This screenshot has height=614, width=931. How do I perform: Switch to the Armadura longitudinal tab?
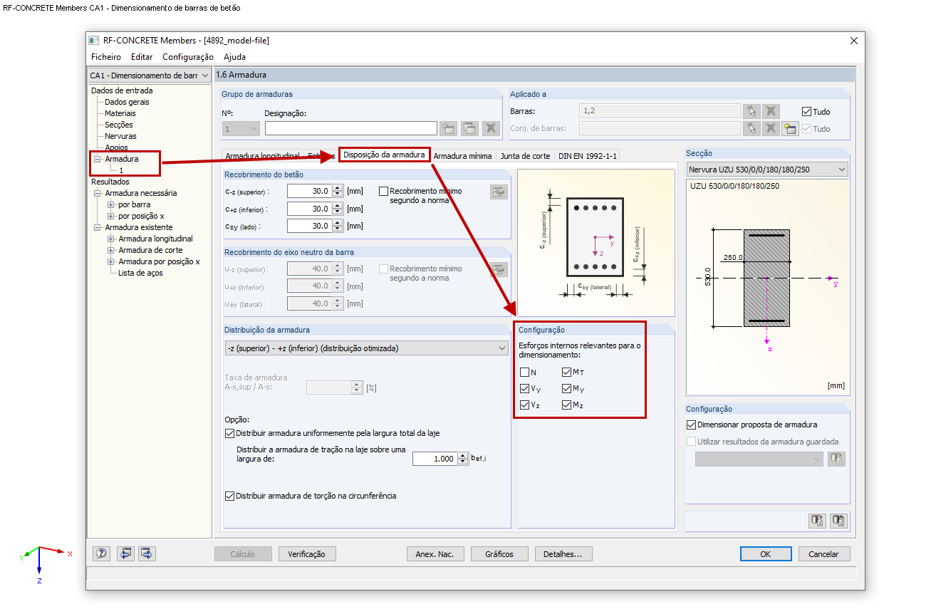pos(262,156)
